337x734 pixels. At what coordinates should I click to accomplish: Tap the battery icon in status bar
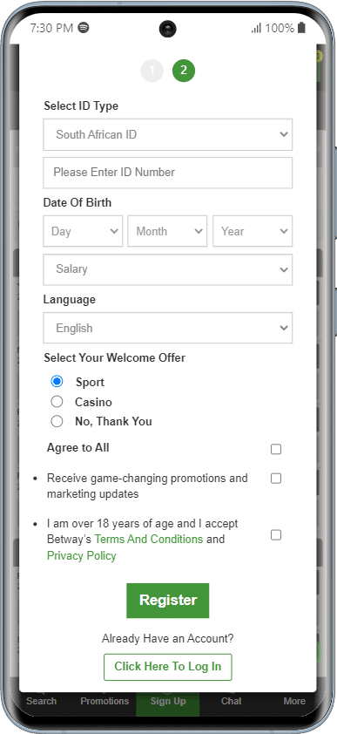point(301,28)
